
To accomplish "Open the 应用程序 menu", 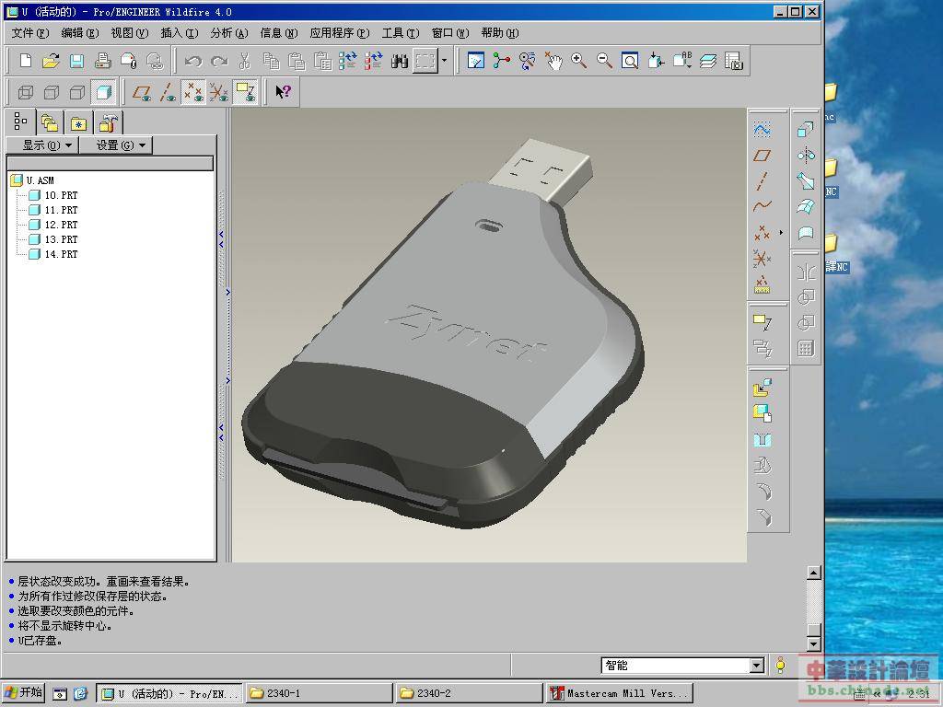I will click(340, 33).
